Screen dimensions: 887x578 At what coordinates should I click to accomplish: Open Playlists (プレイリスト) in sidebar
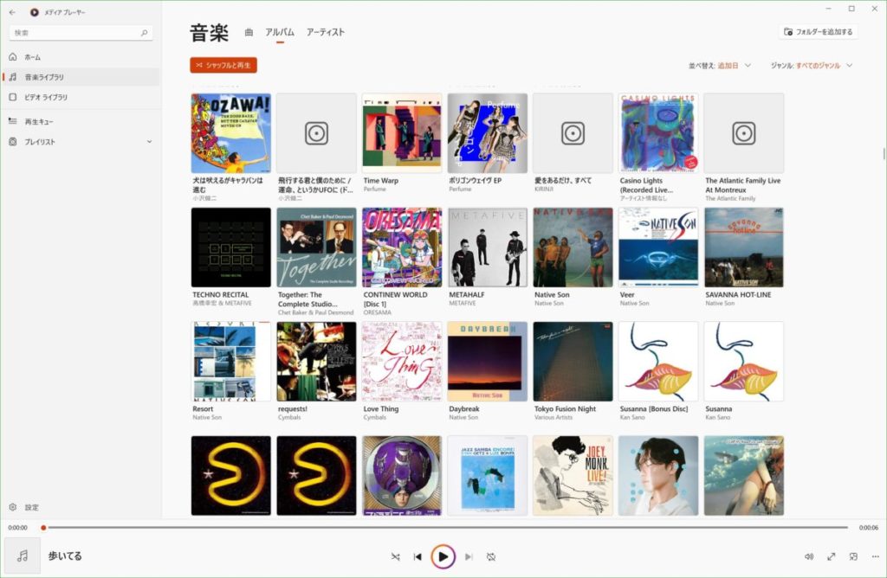[x=81, y=142]
